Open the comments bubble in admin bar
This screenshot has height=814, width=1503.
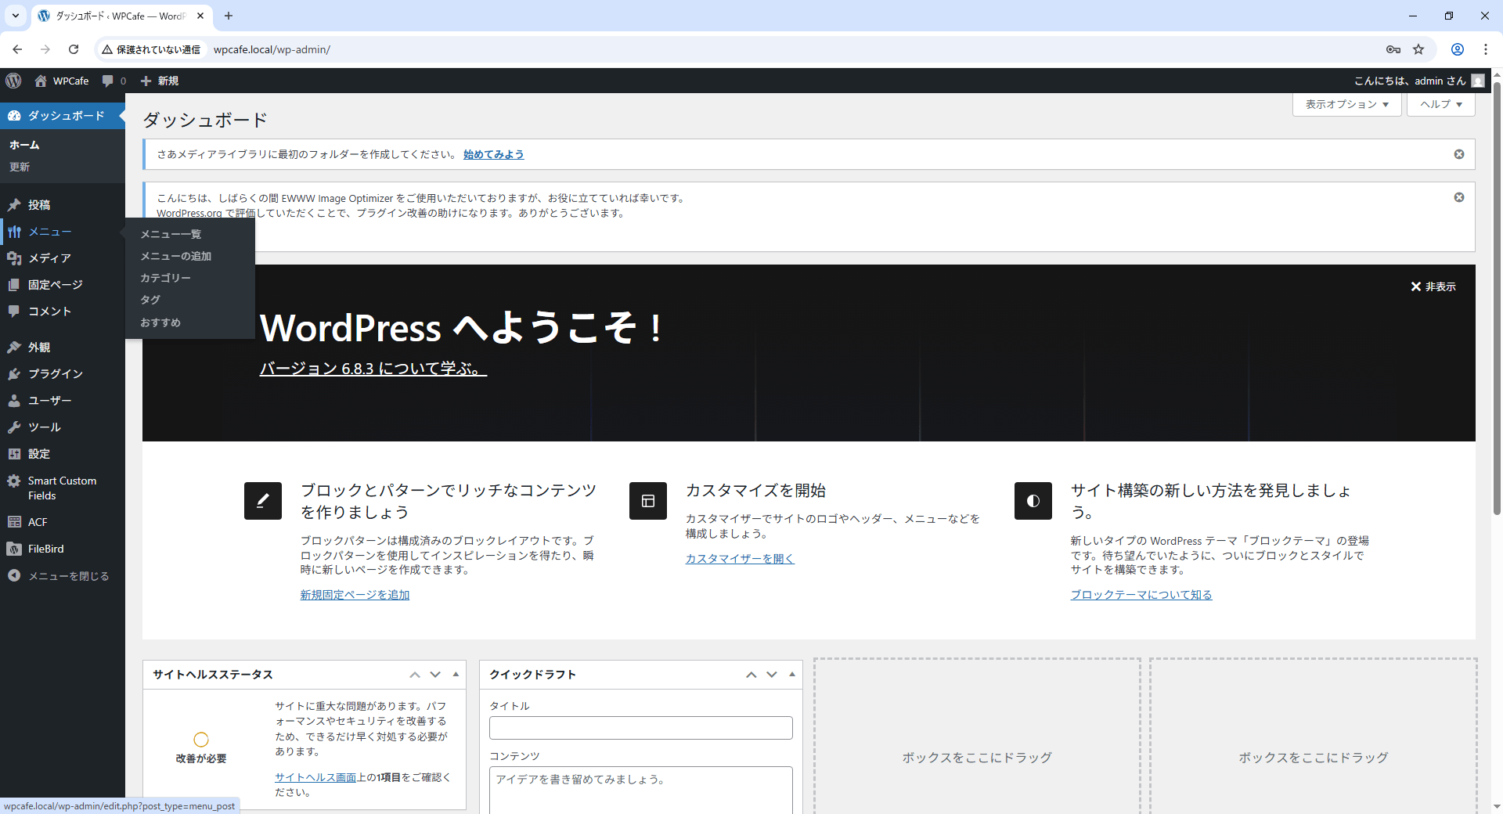pos(108,81)
